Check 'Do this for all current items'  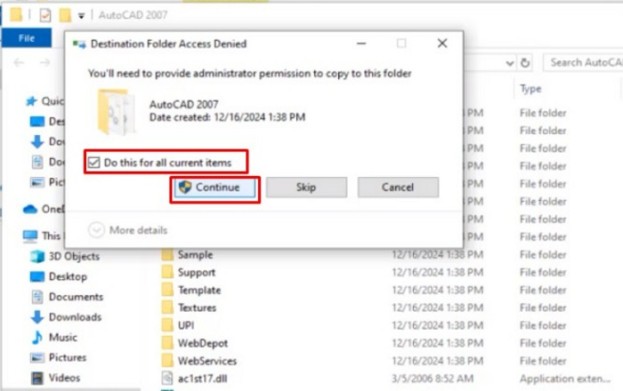click(x=93, y=163)
